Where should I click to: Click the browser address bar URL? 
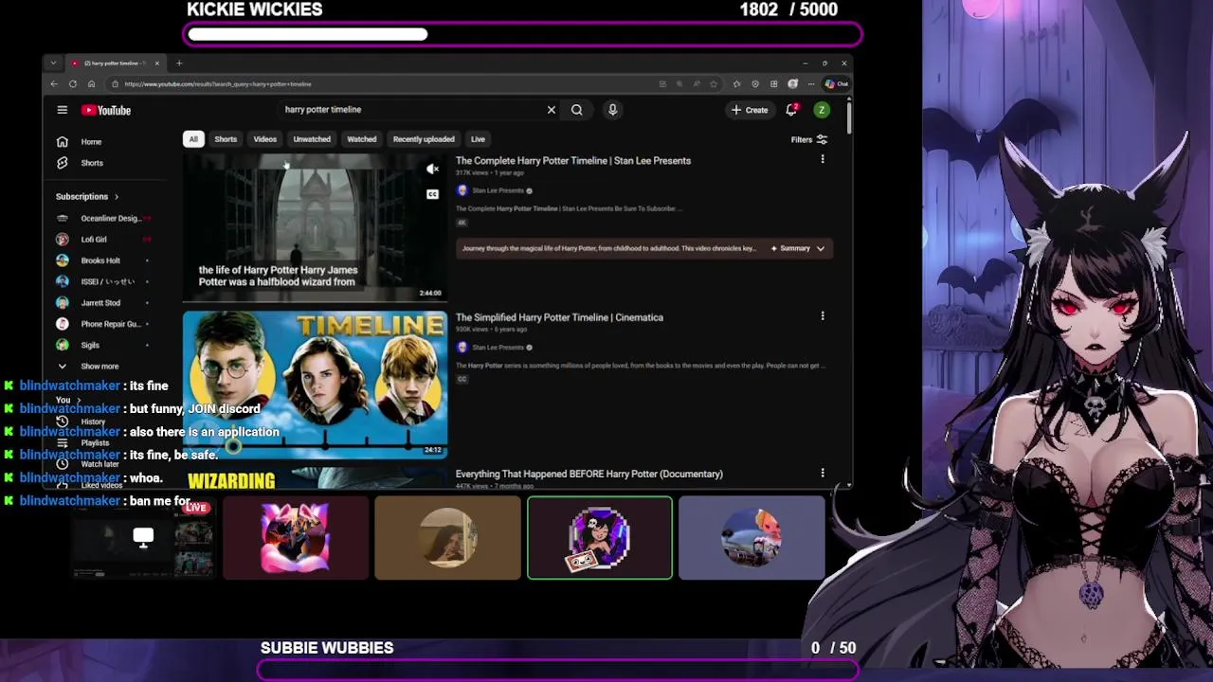pyautogui.click(x=217, y=83)
